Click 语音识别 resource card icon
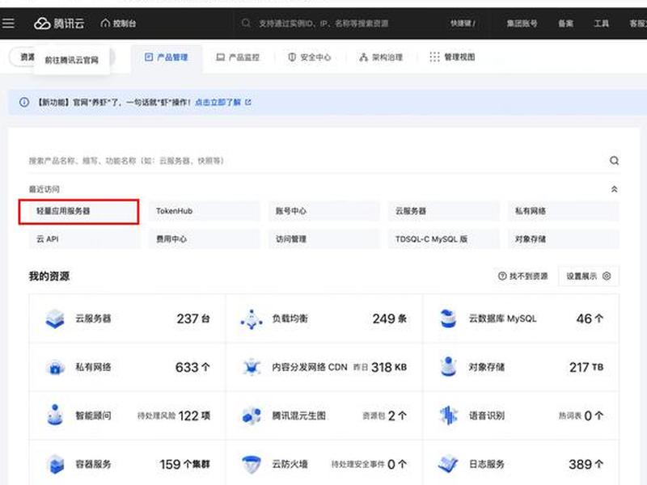The height and width of the screenshot is (485, 647). coord(448,415)
